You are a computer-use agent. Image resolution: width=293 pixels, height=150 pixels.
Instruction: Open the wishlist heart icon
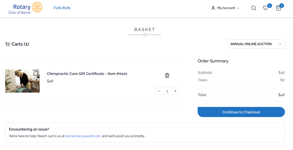coord(265,8)
